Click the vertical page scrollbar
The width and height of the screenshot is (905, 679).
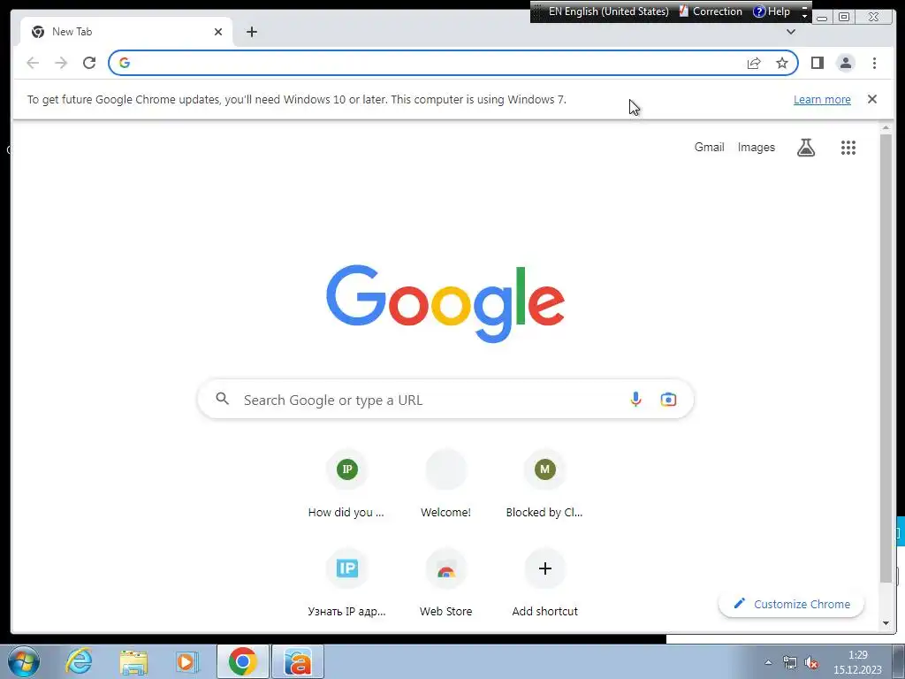pyautogui.click(x=886, y=358)
